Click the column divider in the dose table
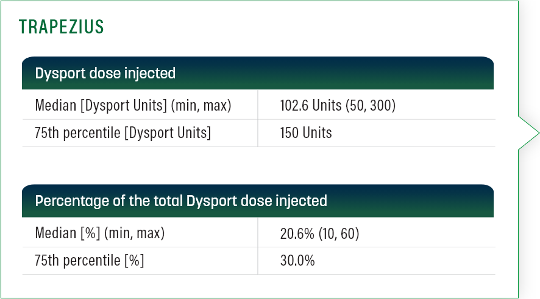Viewport: 540px width, 299px height. point(258,119)
